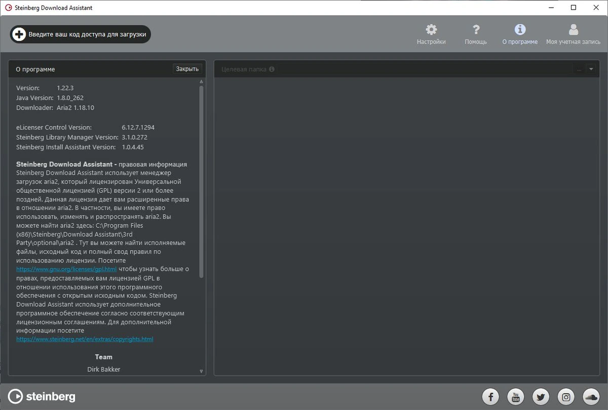Open Steinberg SoundCloud icon
This screenshot has width=608, height=410.
click(591, 396)
